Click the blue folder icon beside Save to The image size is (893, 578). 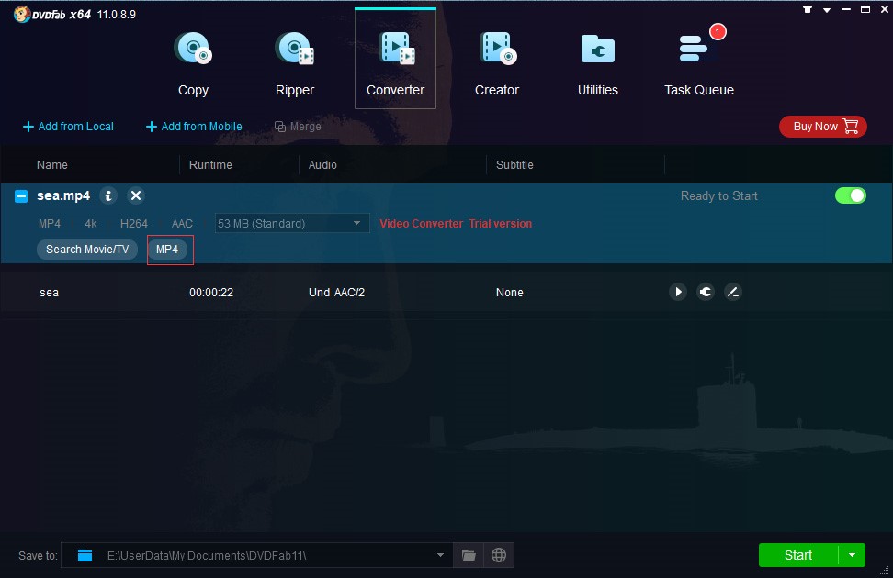click(x=85, y=555)
